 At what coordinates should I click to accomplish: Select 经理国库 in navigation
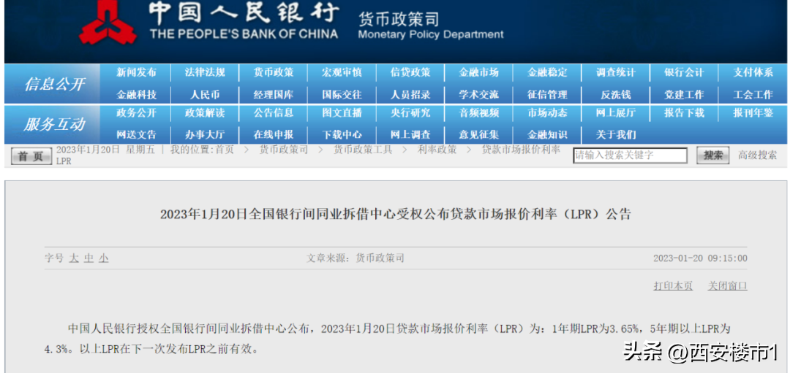pos(274,94)
